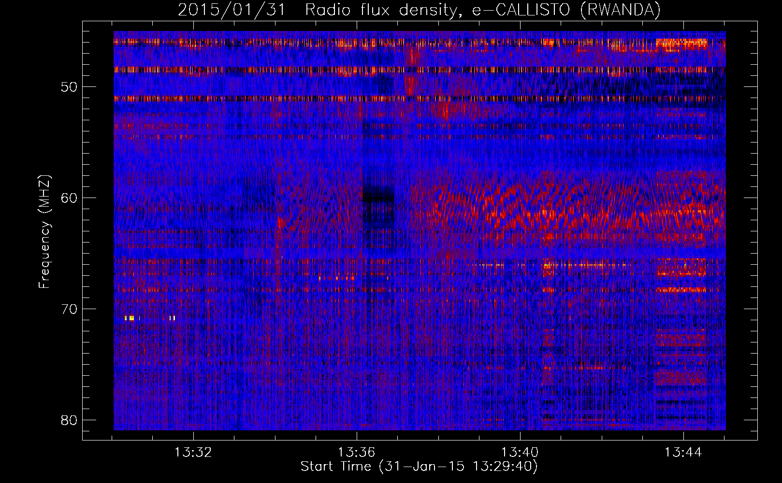Select the Frequency (MHZ) axis label
782x483 pixels.
[x=44, y=232]
